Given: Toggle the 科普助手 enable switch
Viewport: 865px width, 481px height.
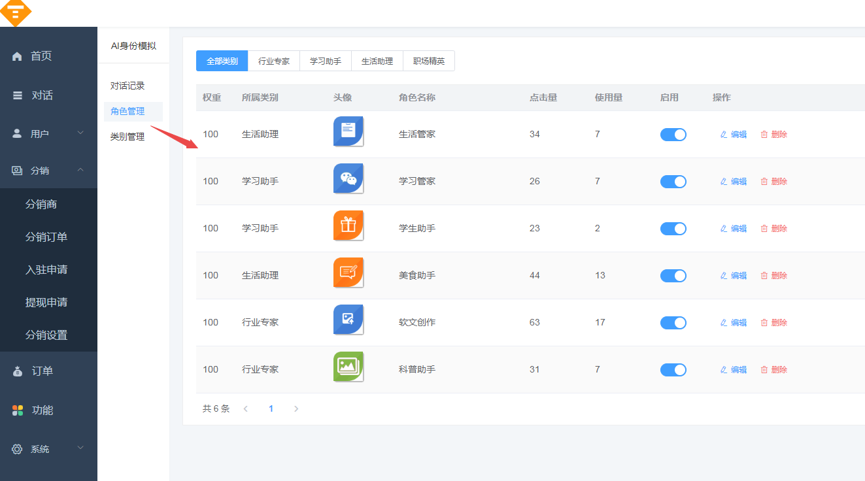Looking at the screenshot, I should [x=673, y=370].
